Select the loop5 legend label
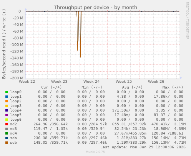Screen dimensions: 191x156 [16, 115]
